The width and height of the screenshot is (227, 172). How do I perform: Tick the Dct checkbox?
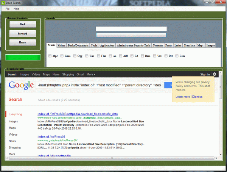[x=166, y=56]
